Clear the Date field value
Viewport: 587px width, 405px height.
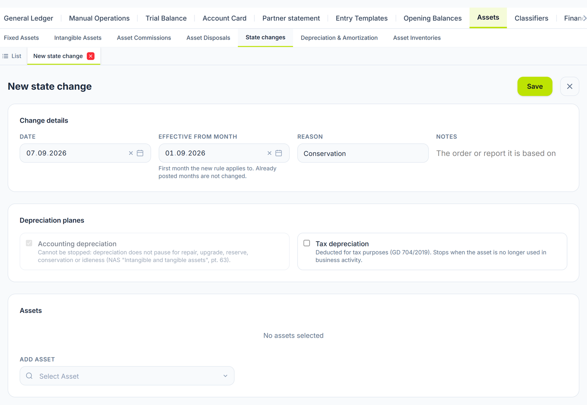click(x=131, y=153)
